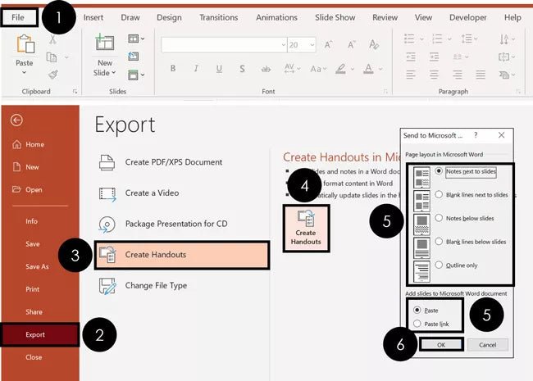Select Notes below slides option
The height and width of the screenshot is (381, 533).
465,218
